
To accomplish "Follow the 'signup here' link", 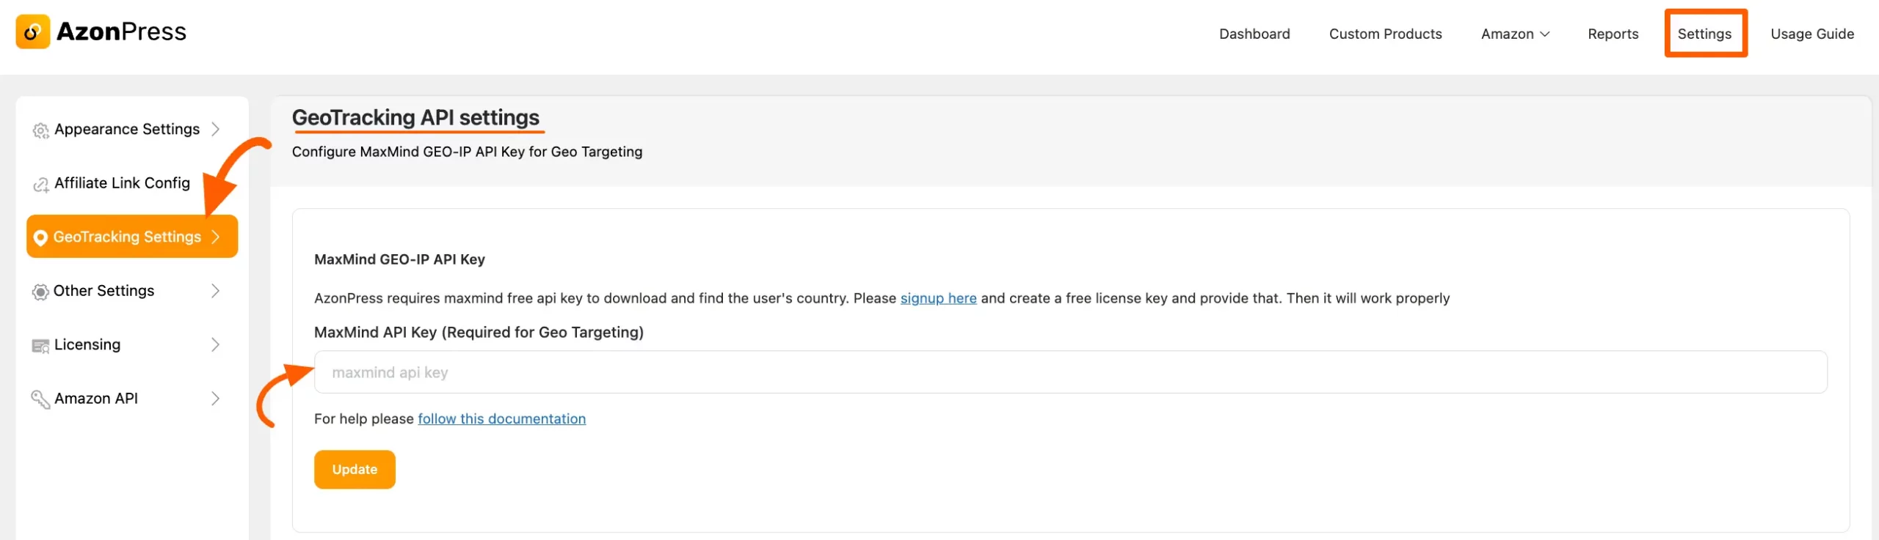I will click(938, 298).
